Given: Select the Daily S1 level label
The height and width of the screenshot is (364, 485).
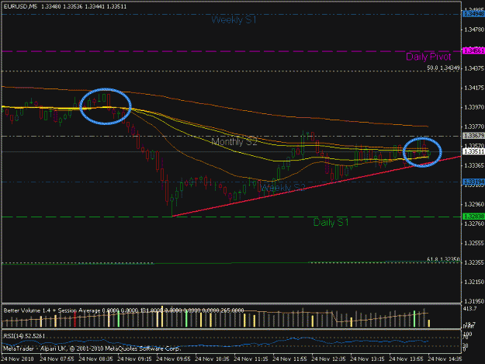Looking at the screenshot, I should coord(331,222).
